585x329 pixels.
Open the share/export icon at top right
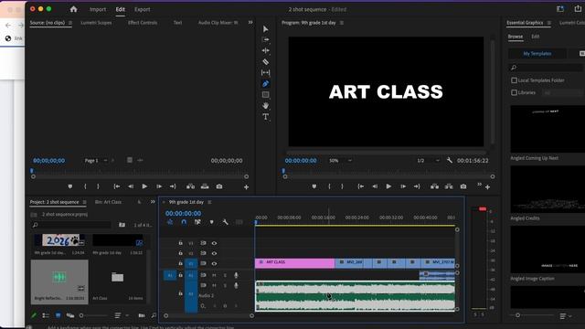[x=578, y=9]
